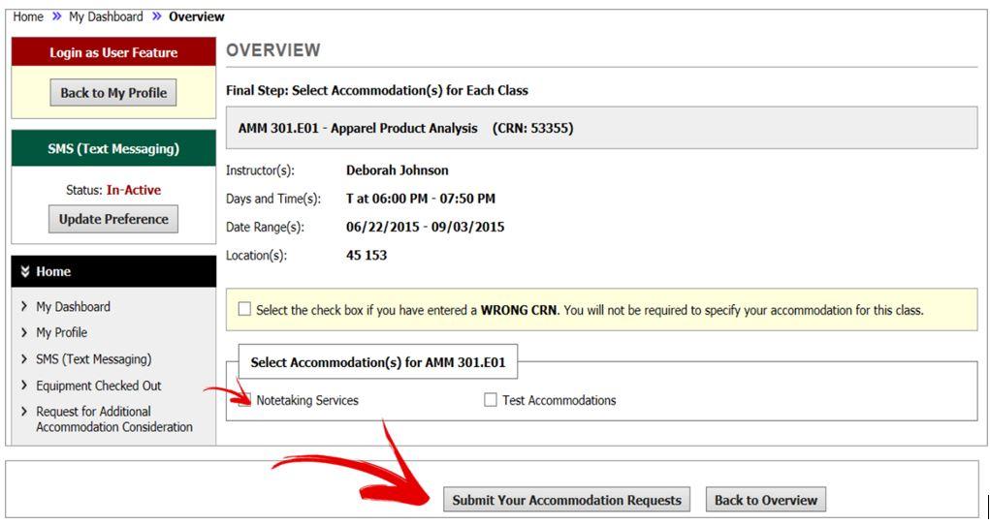Image resolution: width=990 pixels, height=525 pixels.
Task: Click date range 06/22/2015 - 09/03/2015
Action: point(425,228)
